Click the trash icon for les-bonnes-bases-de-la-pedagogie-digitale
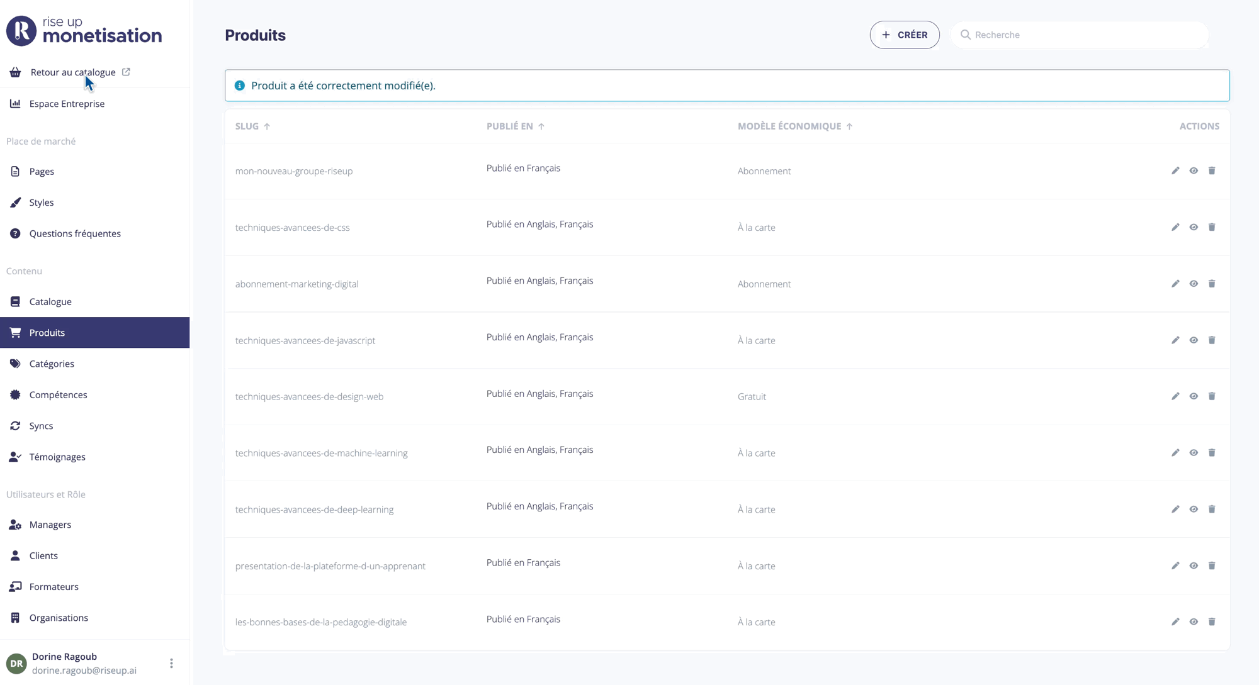The height and width of the screenshot is (685, 1259). [1212, 621]
